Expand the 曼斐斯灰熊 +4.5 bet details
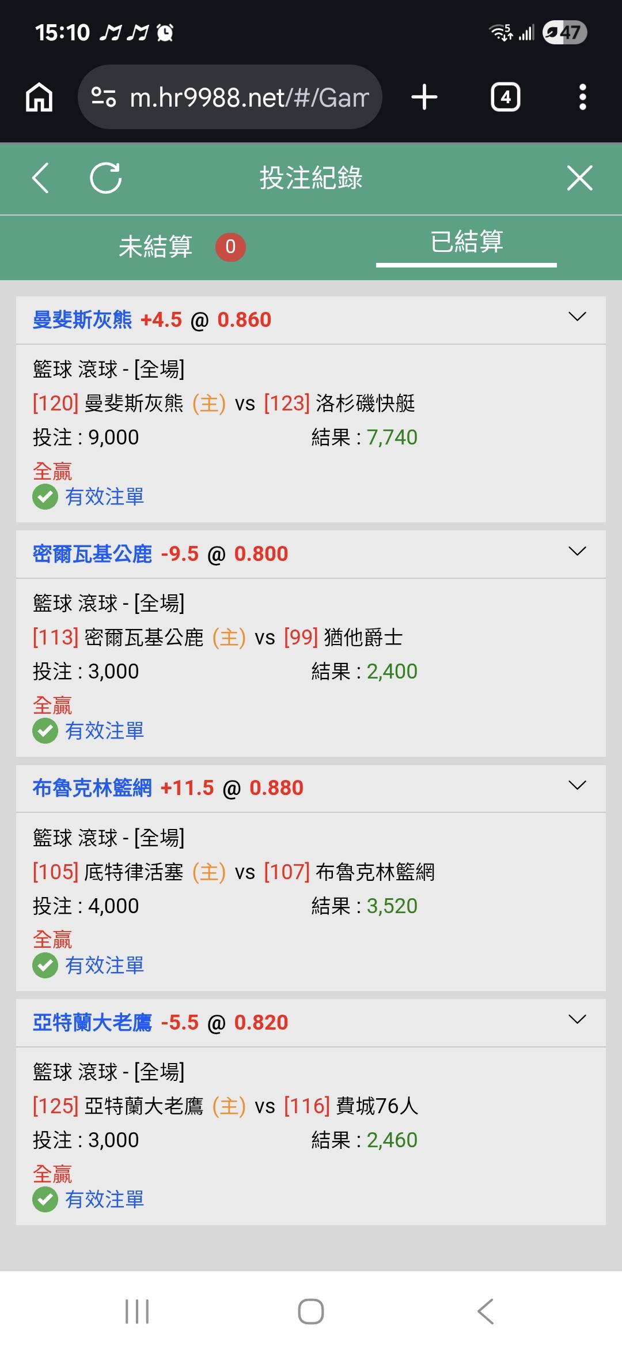The width and height of the screenshot is (622, 1349). (577, 317)
